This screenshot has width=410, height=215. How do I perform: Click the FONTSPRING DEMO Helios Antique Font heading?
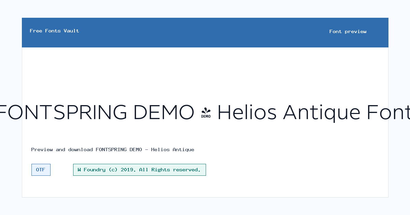[x=205, y=113]
